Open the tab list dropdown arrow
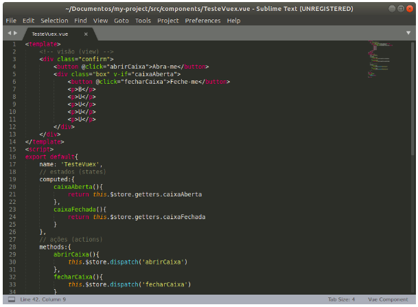The width and height of the screenshot is (418, 307). (408, 33)
